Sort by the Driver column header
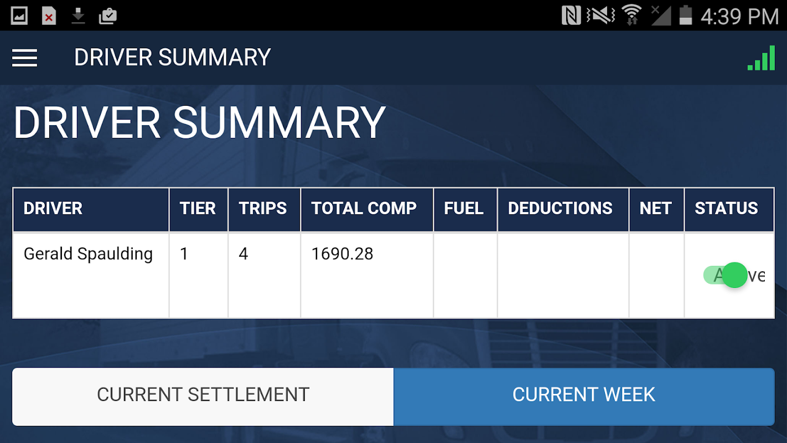 [53, 209]
